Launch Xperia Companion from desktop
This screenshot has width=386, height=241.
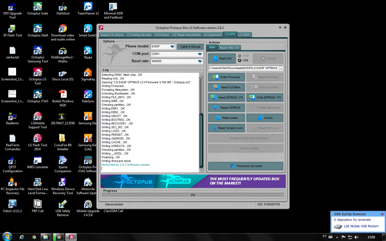(63, 164)
